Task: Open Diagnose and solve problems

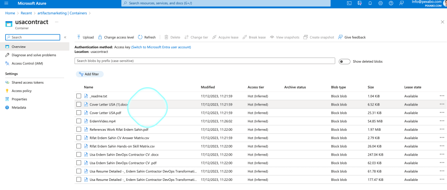Action: pos(34,55)
